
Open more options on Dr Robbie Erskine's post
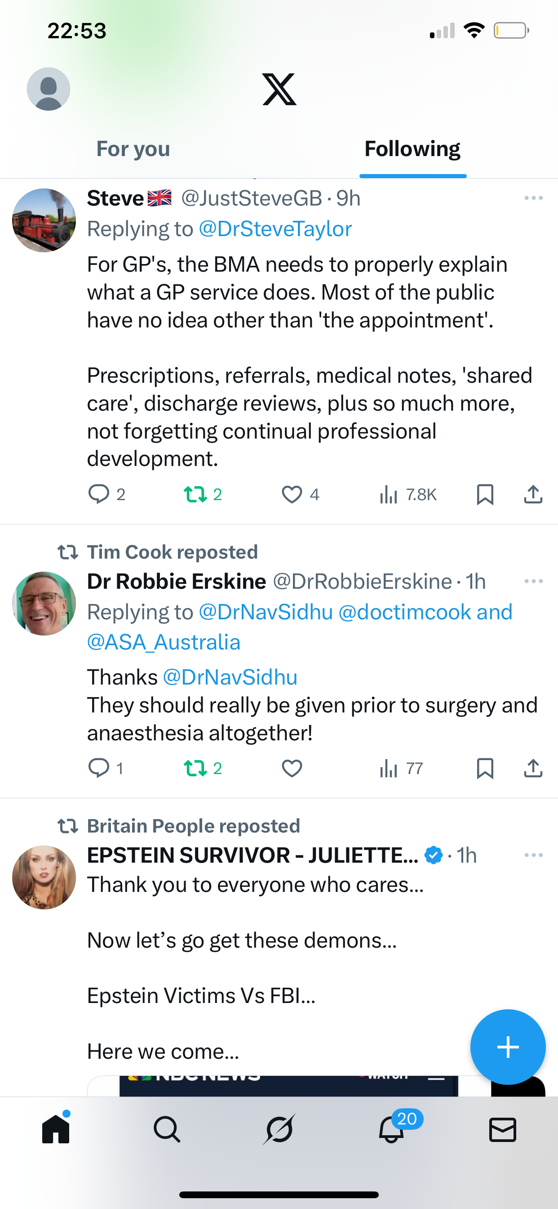[x=534, y=582]
